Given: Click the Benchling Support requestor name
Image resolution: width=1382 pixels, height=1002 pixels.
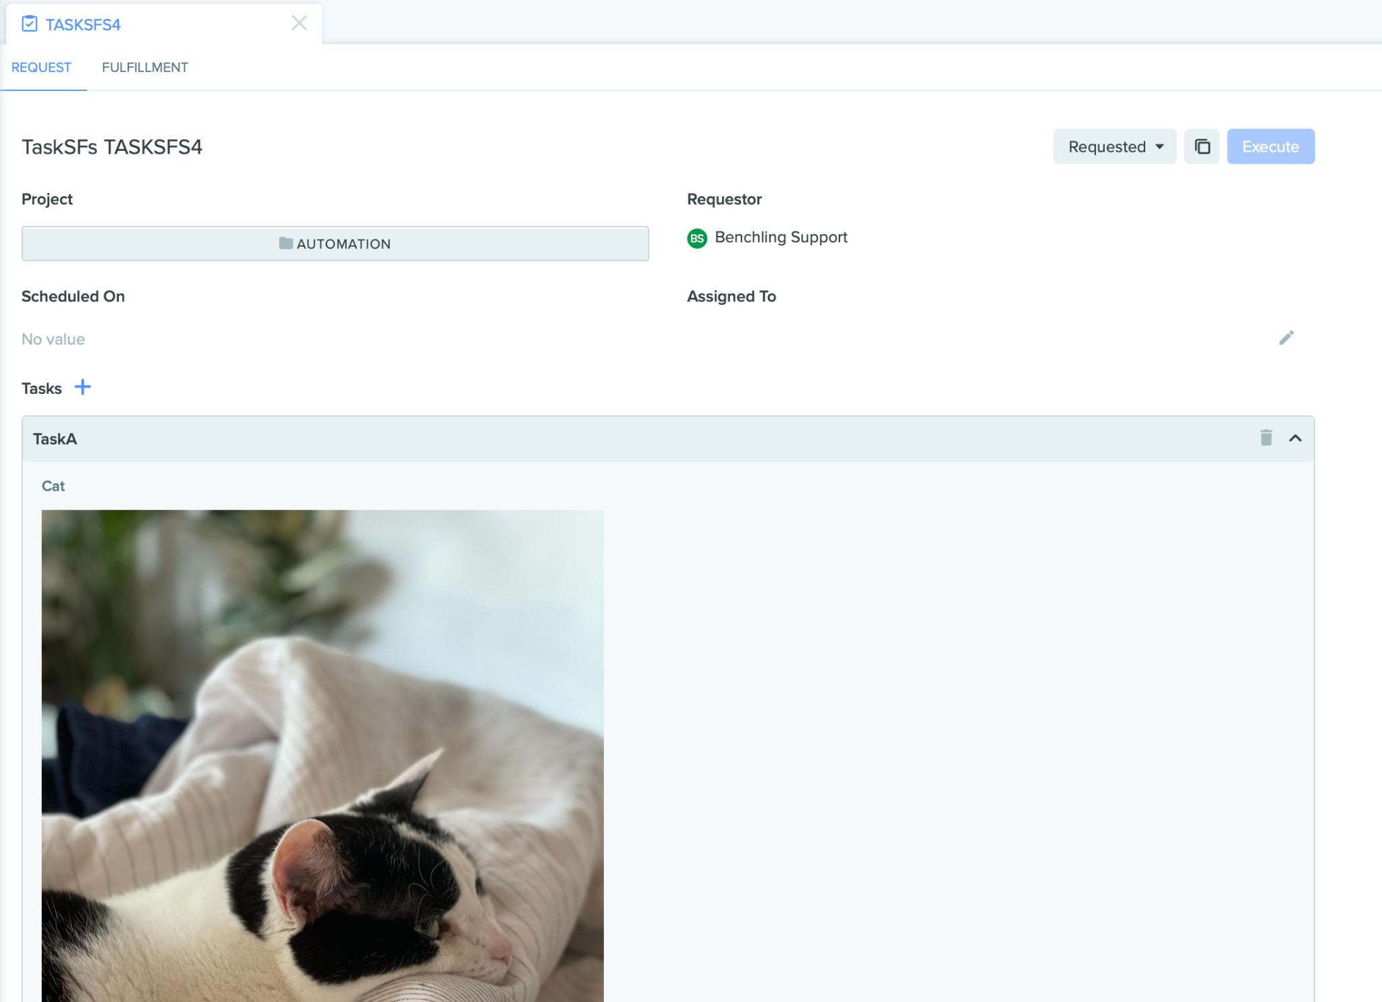Looking at the screenshot, I should [x=781, y=237].
